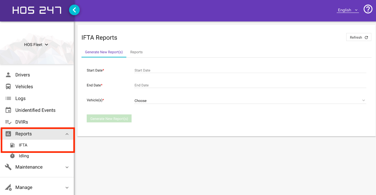Click the Maintenance wrench icon
This screenshot has width=376, height=195.
coord(8,167)
